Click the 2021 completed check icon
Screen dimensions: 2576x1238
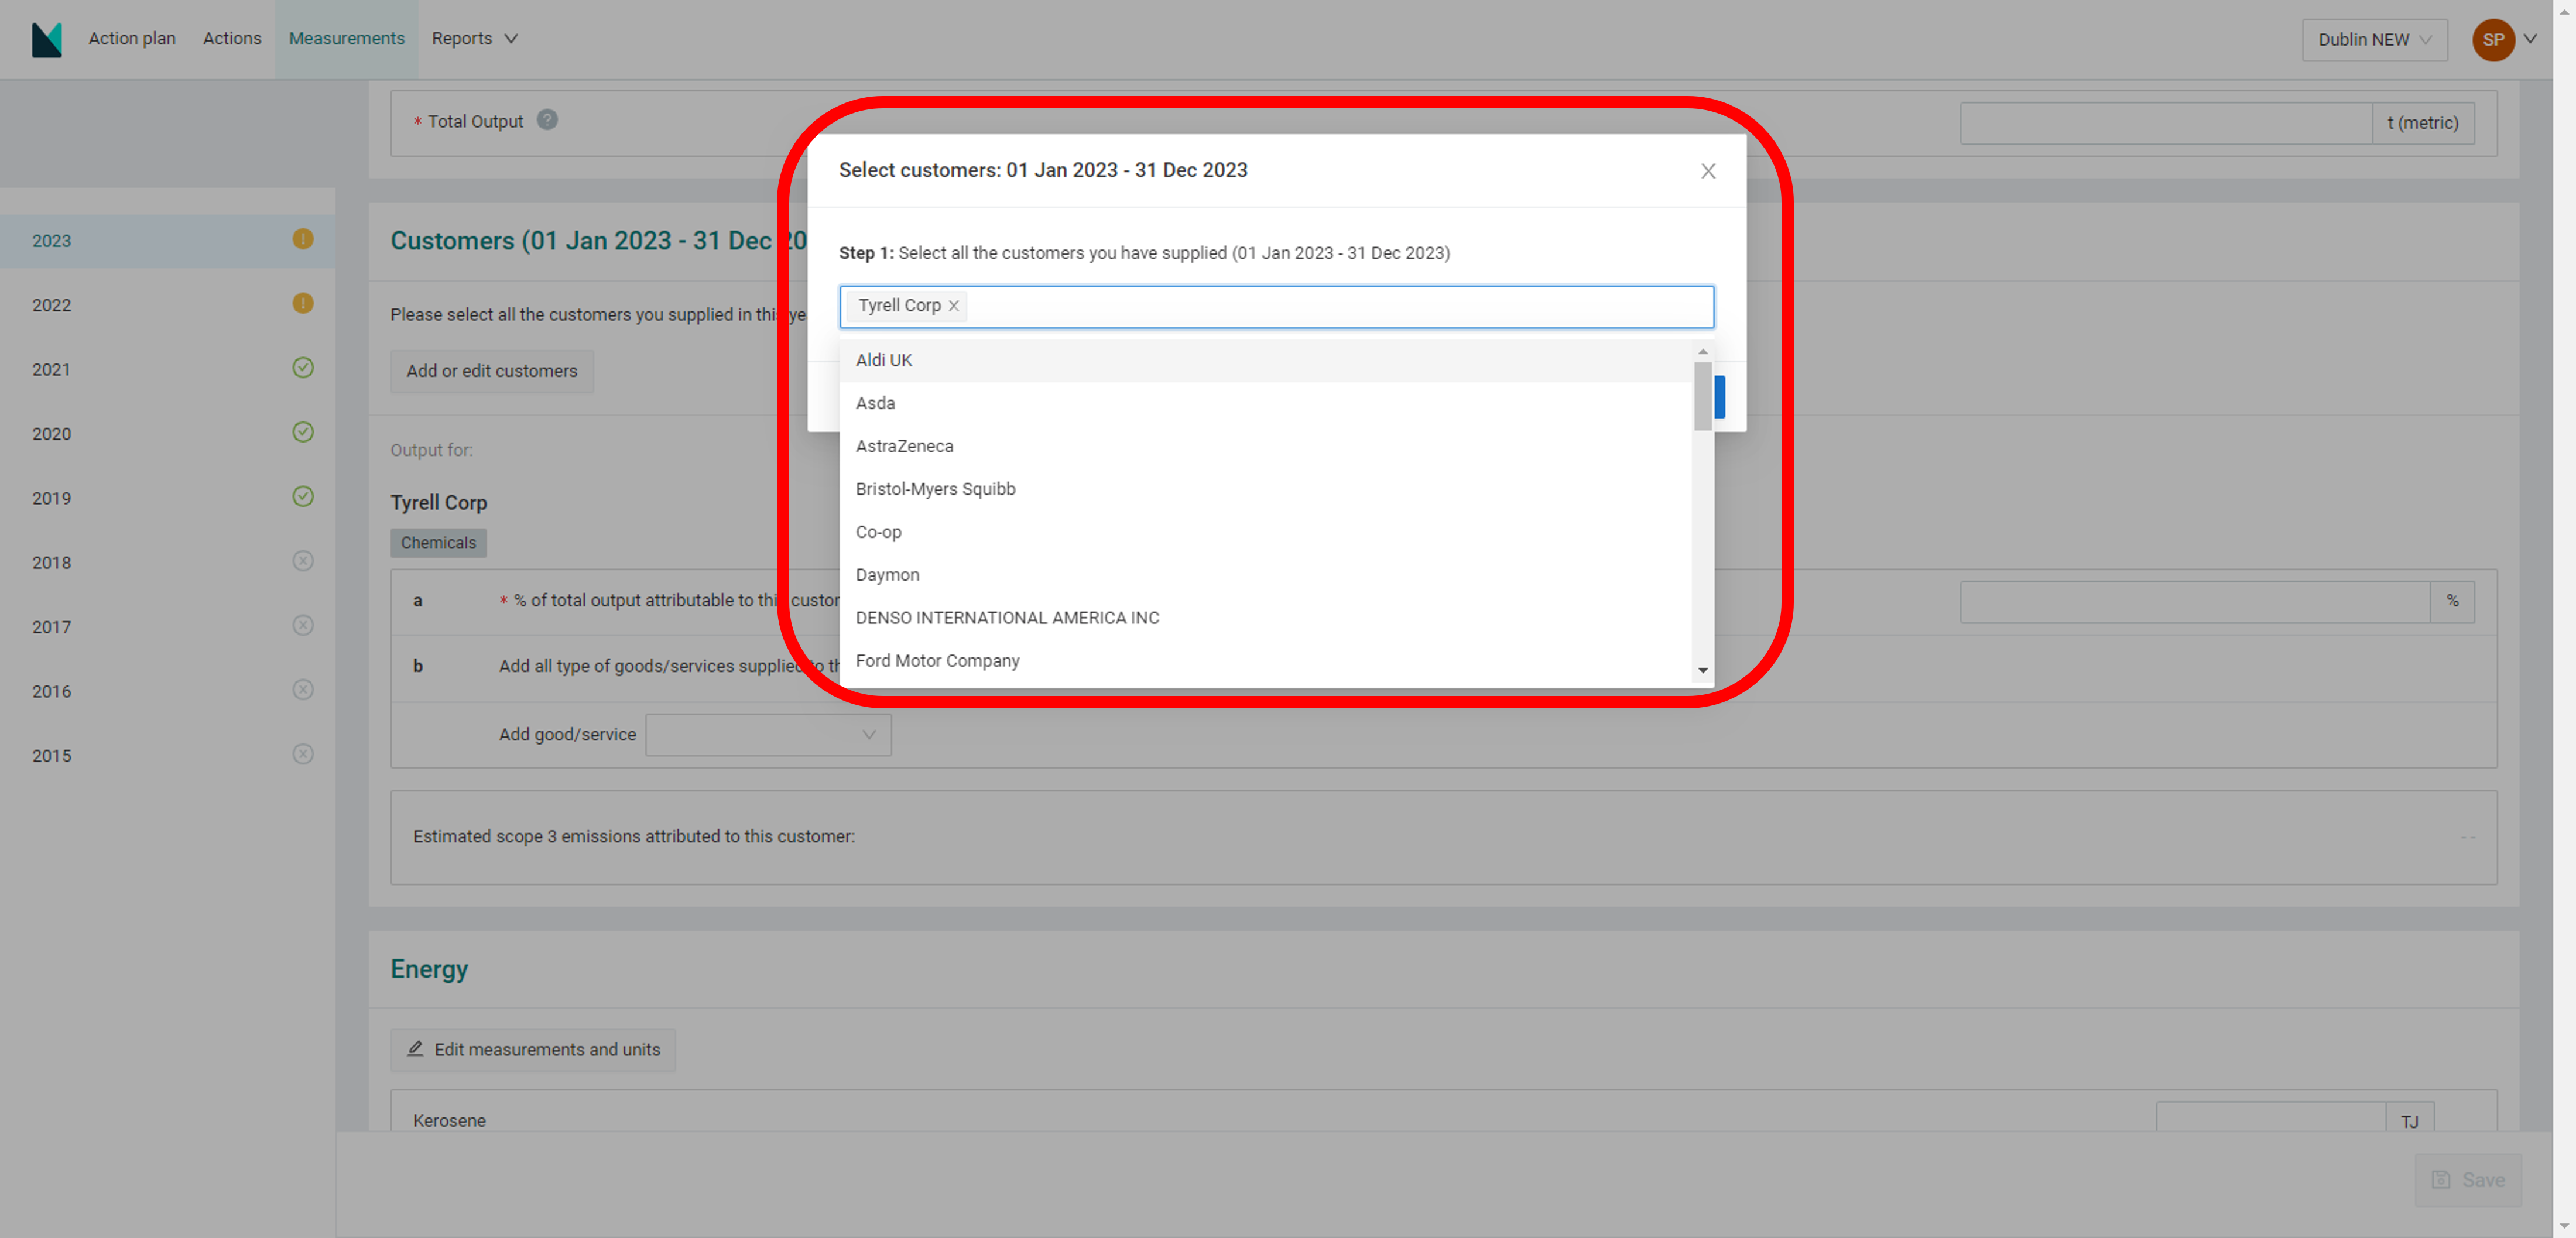(x=303, y=368)
